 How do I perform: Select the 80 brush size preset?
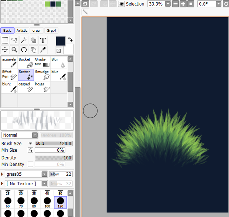click(x=34, y=203)
